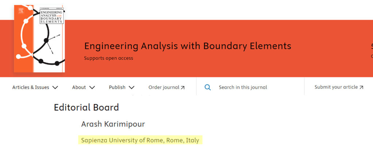Click the Supports open access text
This screenshot has width=373, height=147.
pyautogui.click(x=108, y=58)
